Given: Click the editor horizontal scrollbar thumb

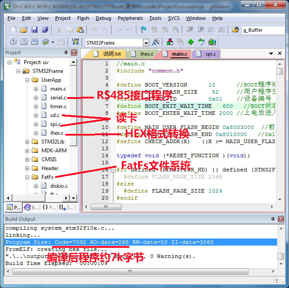Looking at the screenshot, I should coord(106,207).
